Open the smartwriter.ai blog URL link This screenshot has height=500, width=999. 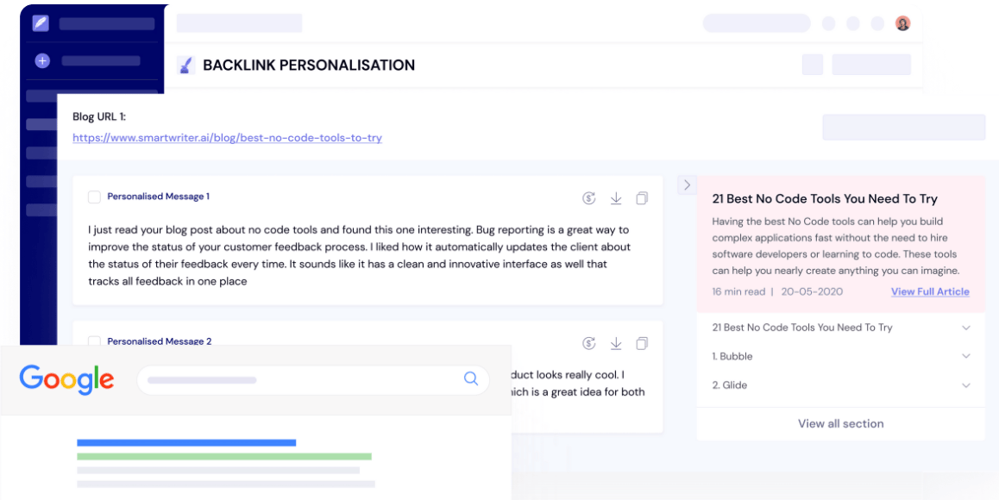[x=227, y=138]
